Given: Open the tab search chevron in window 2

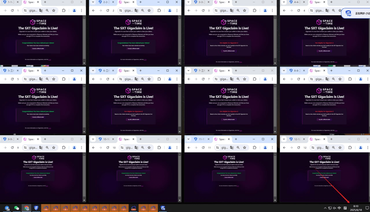Looking at the screenshot, I should 93,2.
